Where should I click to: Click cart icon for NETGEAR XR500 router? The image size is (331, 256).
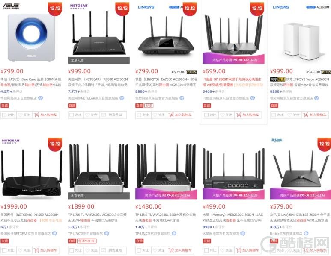(x=36, y=250)
